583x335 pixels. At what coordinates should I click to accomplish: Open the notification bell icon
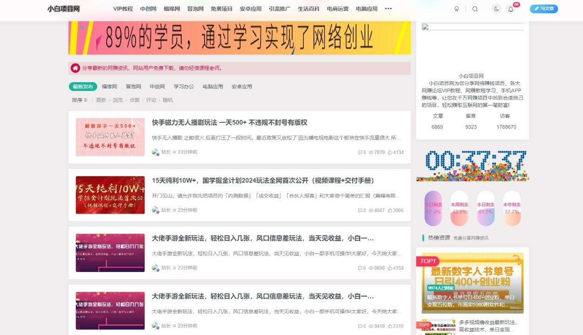pos(511,9)
